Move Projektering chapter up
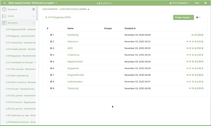Viewport: 211px width, 126px height. pyautogui.click(x=190, y=55)
